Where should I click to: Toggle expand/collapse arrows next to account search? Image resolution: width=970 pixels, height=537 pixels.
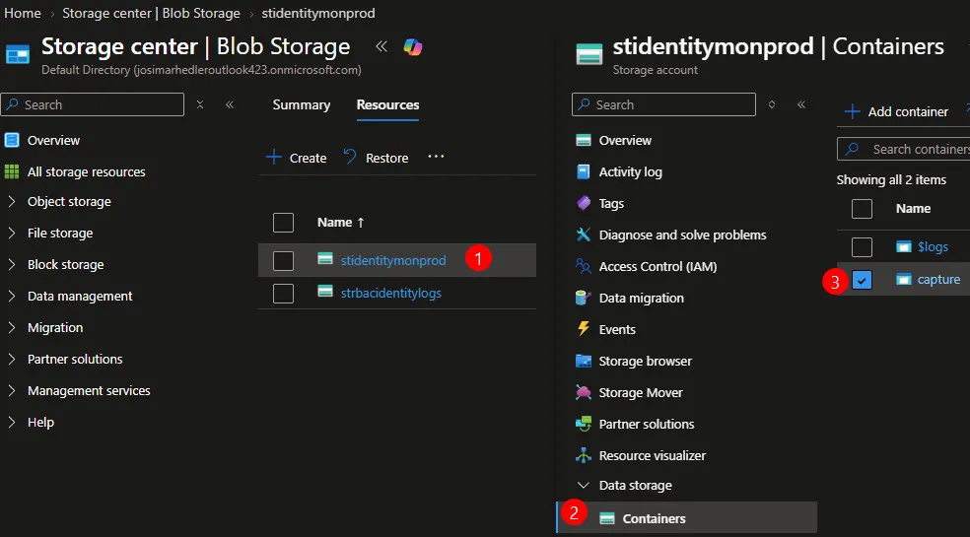coord(772,104)
